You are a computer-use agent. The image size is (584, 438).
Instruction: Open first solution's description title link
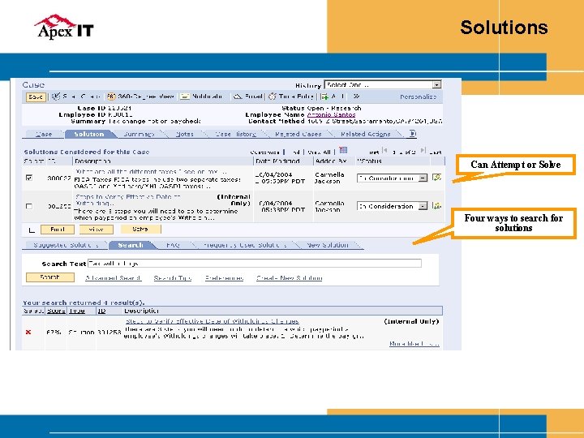(151, 172)
